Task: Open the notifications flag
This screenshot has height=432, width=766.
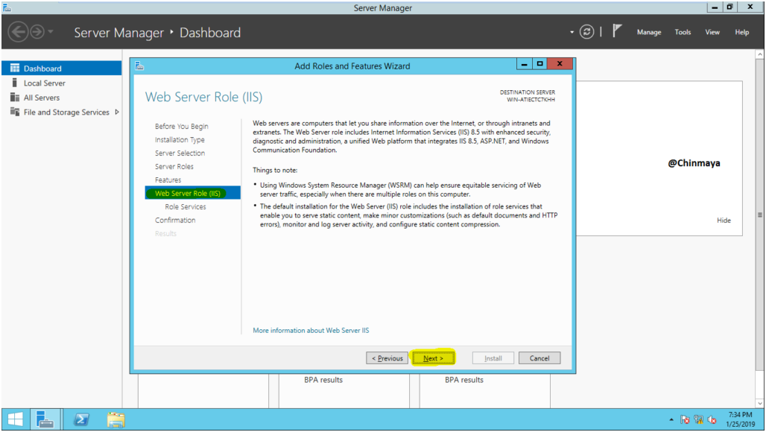Action: pyautogui.click(x=617, y=31)
